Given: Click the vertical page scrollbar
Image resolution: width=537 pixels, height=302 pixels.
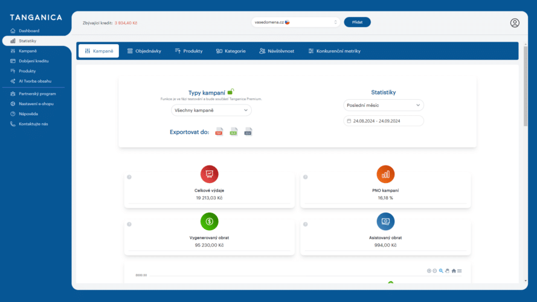Looking at the screenshot, I should (x=526, y=86).
